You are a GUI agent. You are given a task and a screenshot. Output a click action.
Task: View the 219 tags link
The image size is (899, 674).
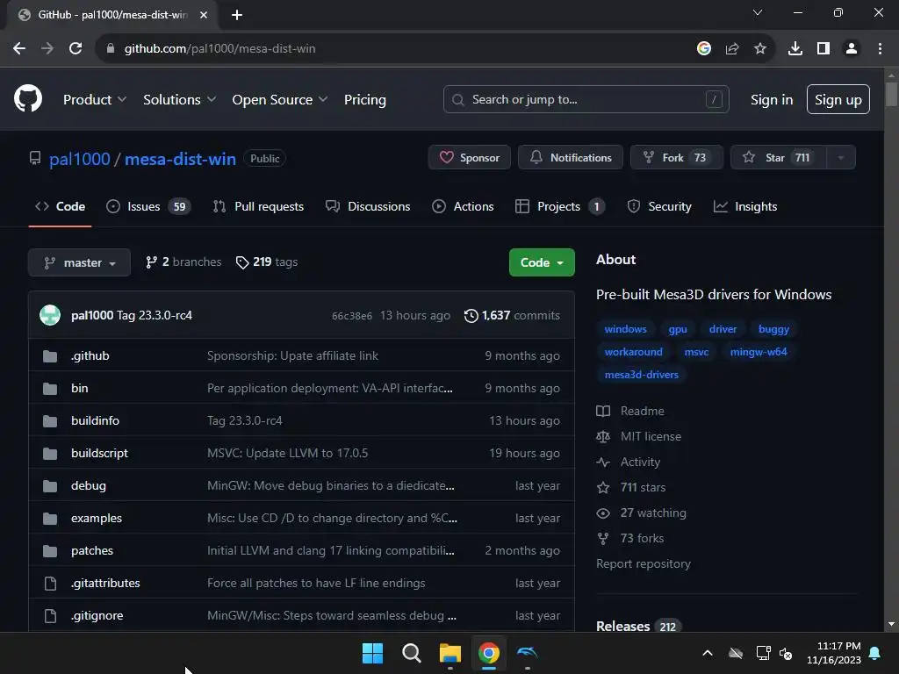(267, 262)
